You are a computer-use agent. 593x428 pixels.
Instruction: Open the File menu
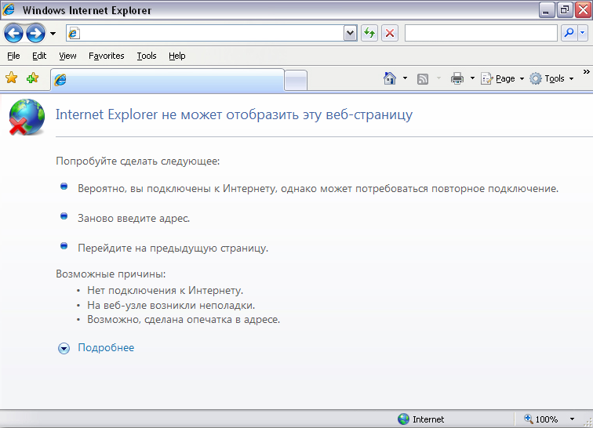tap(13, 56)
